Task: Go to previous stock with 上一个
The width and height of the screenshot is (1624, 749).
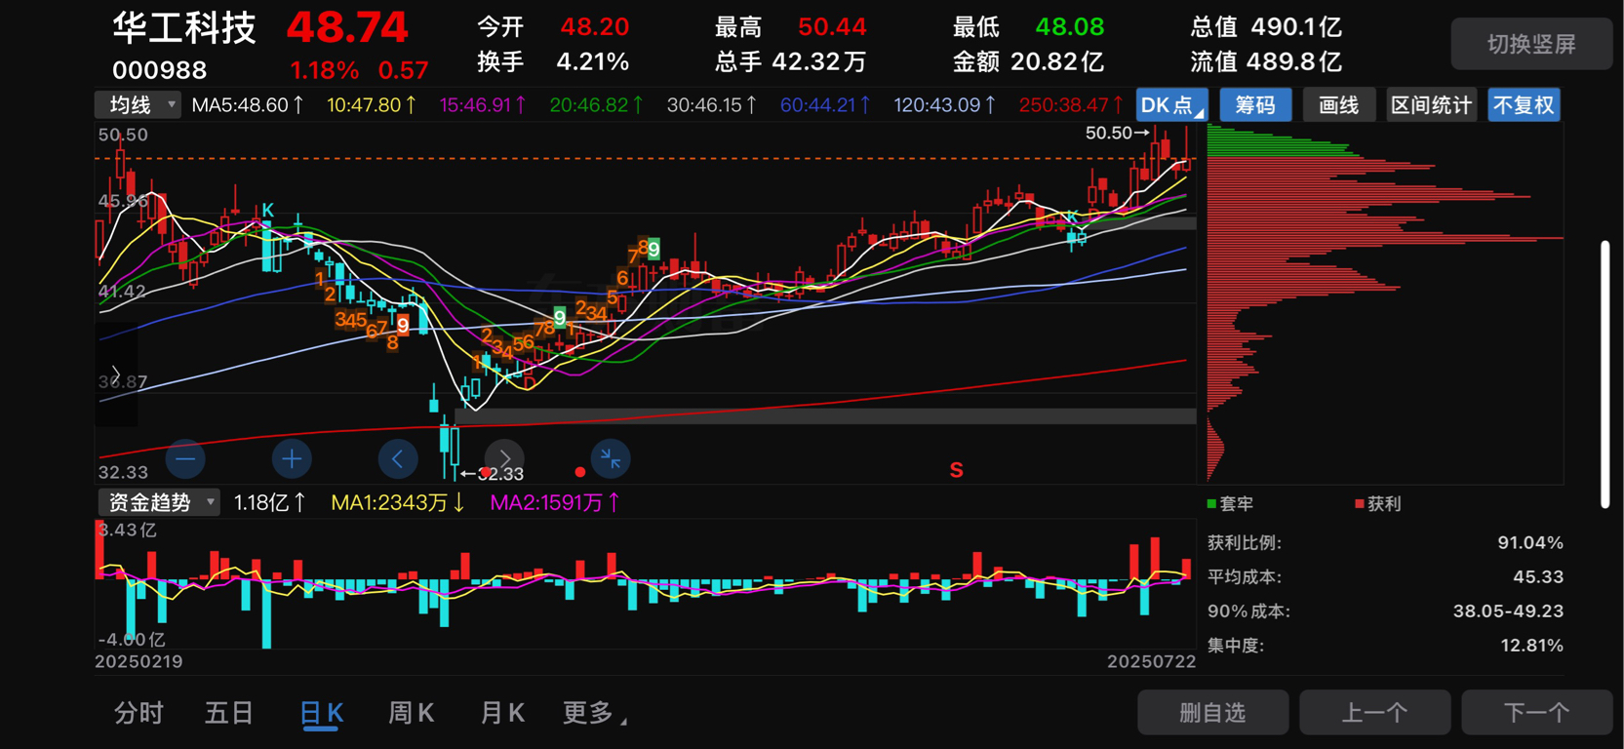Action: [1374, 713]
